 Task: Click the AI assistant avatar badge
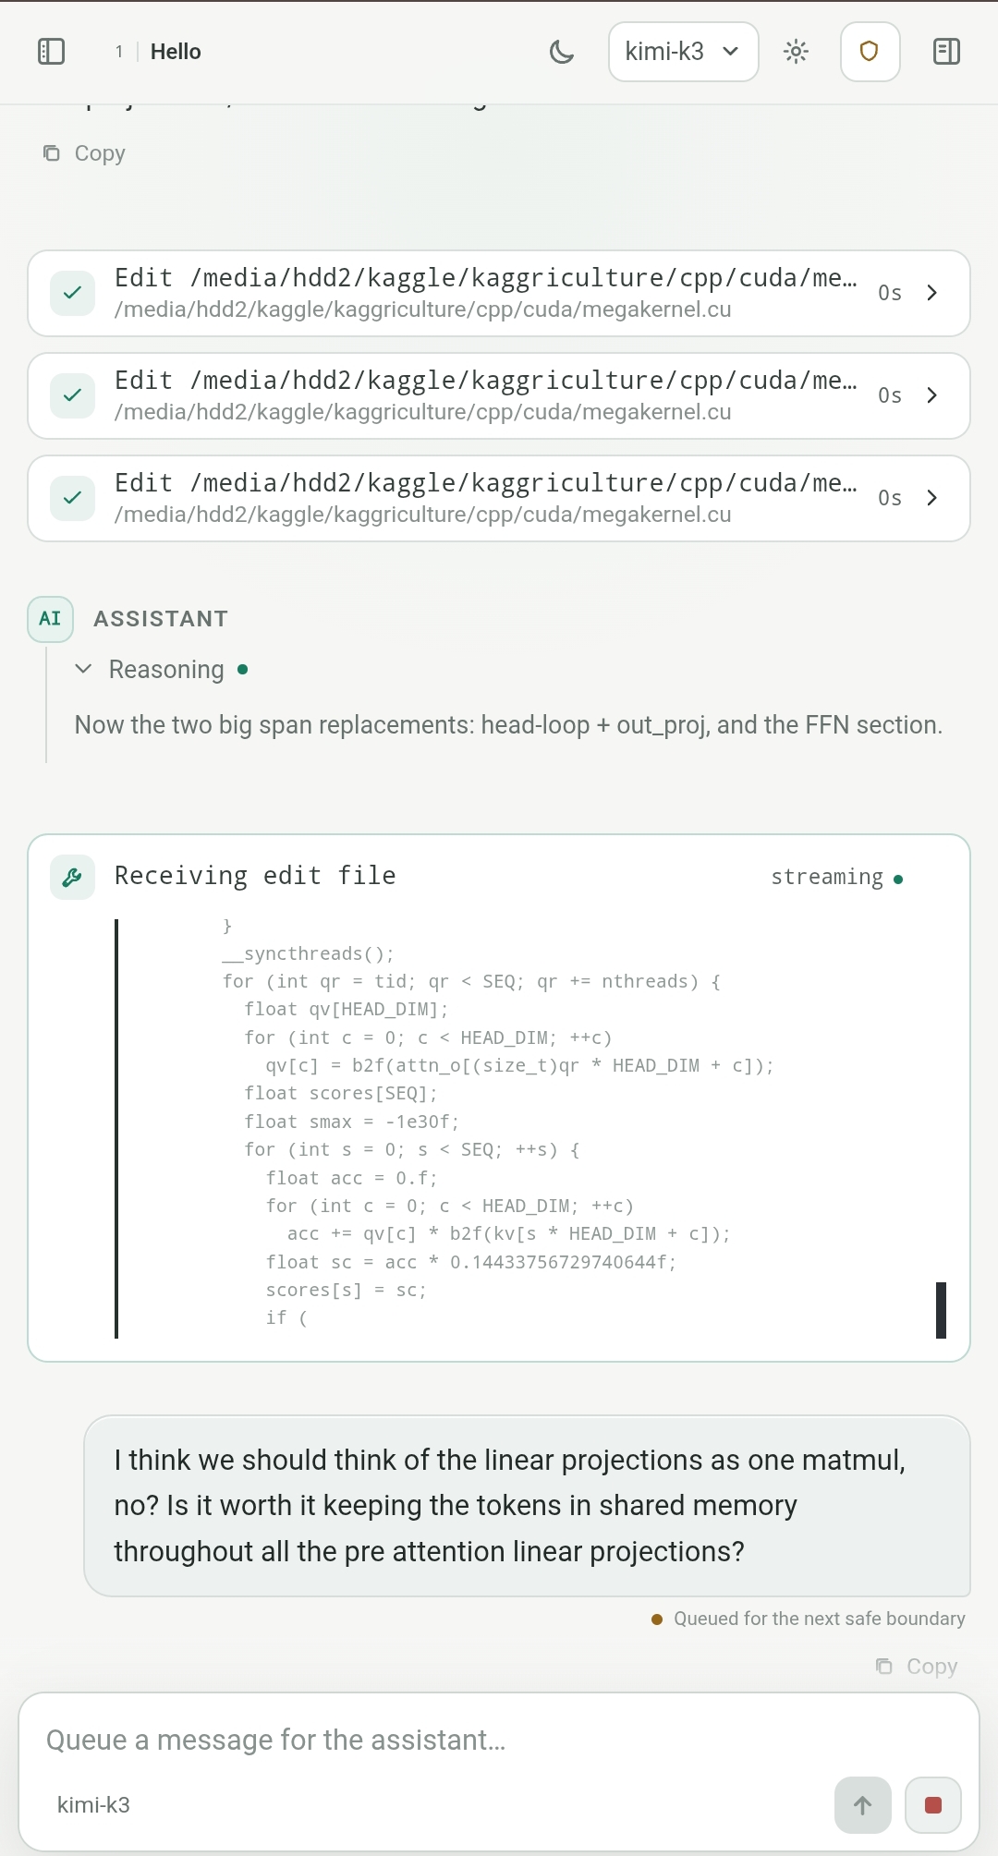pos(50,619)
